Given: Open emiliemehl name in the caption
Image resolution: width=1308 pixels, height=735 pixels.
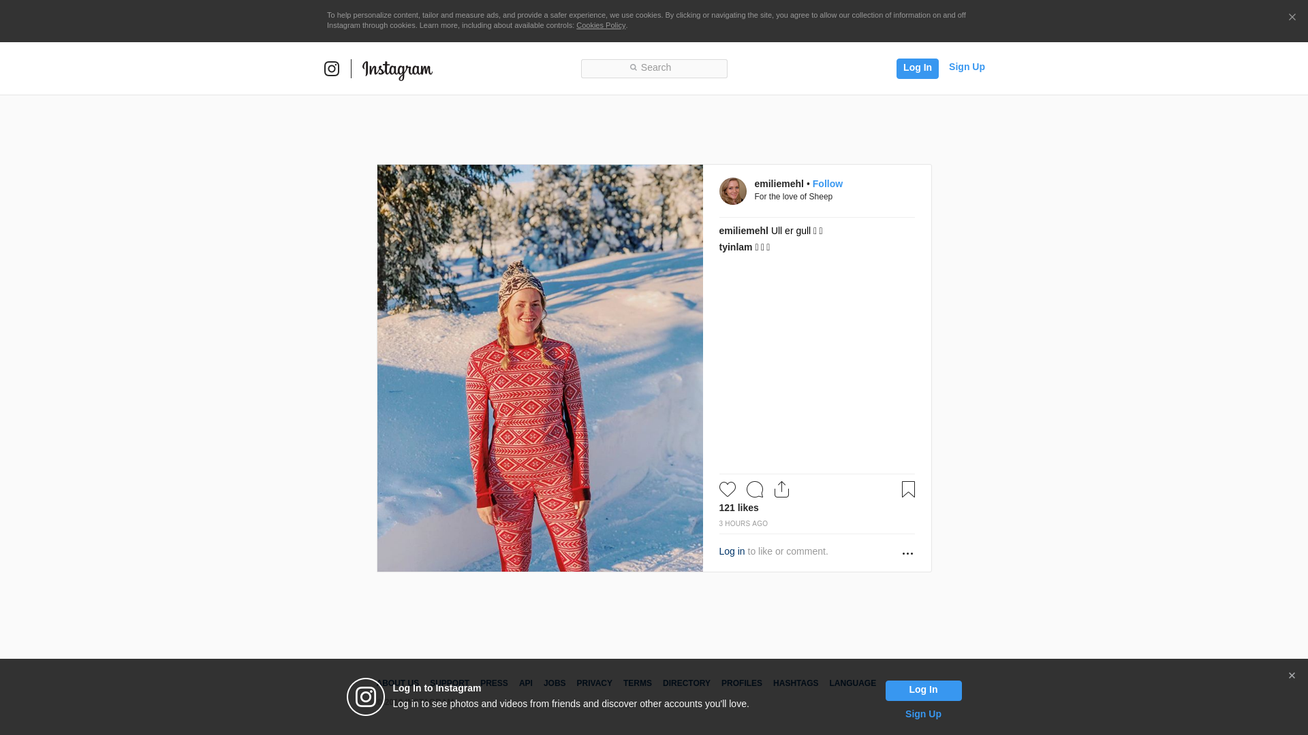Looking at the screenshot, I should (743, 231).
